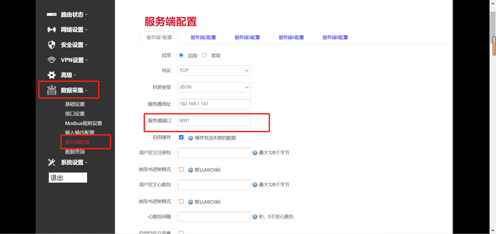Select the 禁用 radio button
Image resolution: width=496 pixels, height=234 pixels.
(x=204, y=55)
